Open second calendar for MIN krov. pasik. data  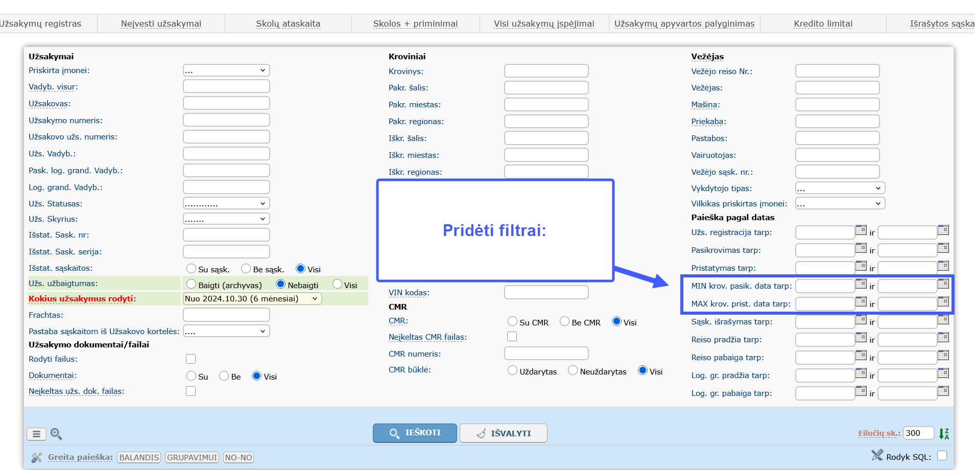pyautogui.click(x=943, y=284)
